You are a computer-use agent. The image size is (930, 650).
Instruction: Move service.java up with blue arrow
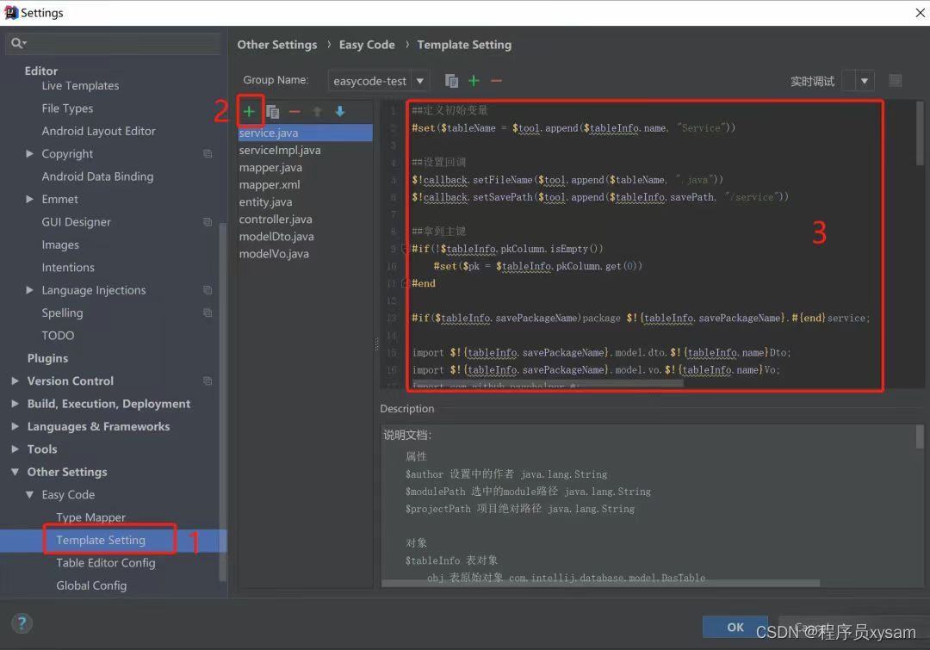point(317,111)
